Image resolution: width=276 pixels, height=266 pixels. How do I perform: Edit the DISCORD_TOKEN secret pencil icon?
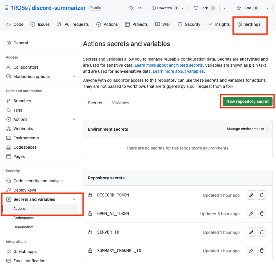pos(251,195)
